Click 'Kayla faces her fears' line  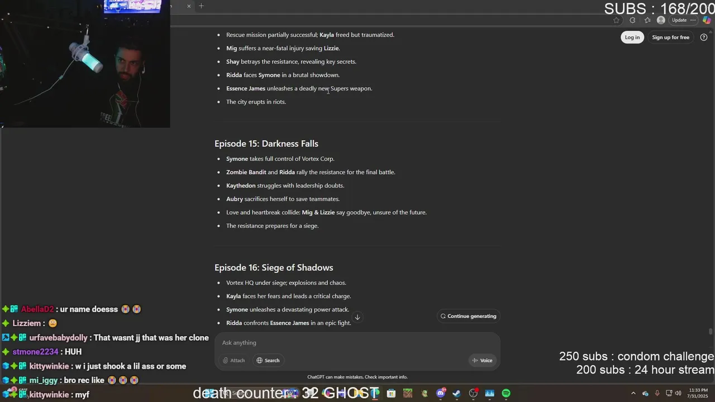pyautogui.click(x=288, y=296)
